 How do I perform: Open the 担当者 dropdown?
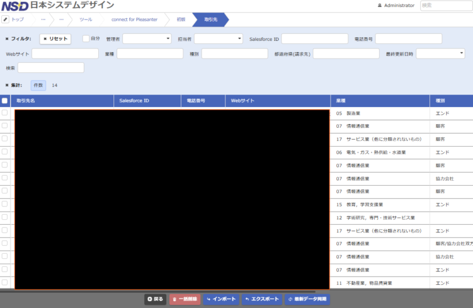coord(218,38)
